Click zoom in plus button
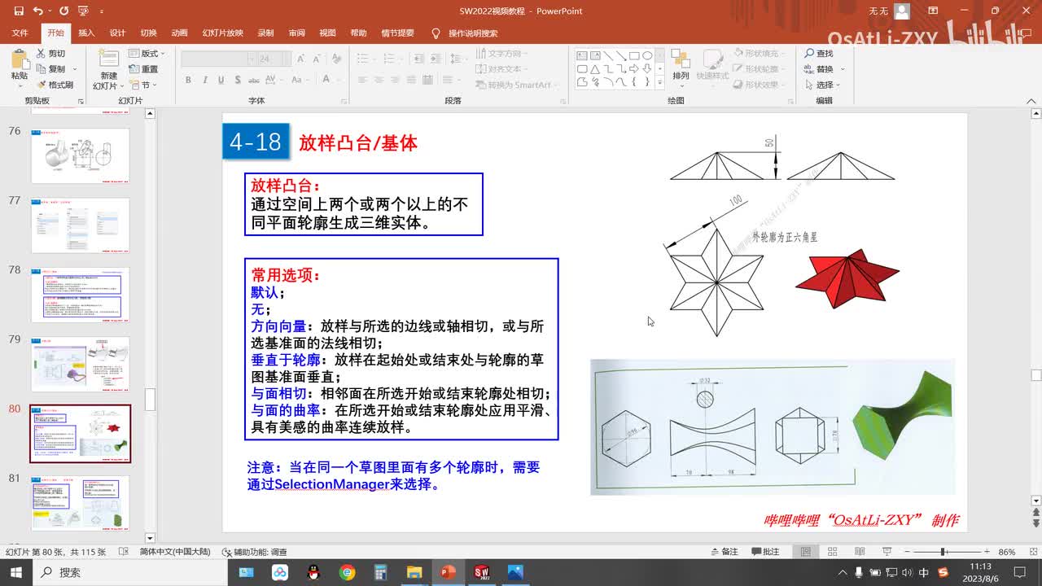 click(x=987, y=552)
